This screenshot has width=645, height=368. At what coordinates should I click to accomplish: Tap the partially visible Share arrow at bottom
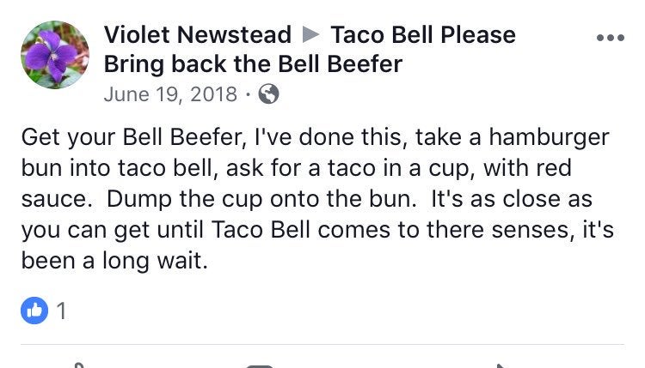tap(501, 365)
